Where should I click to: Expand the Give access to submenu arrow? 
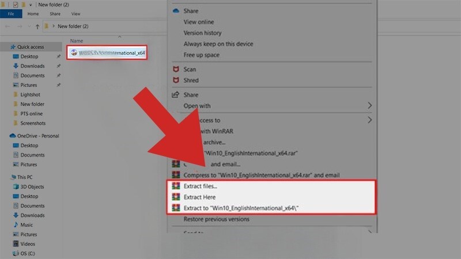369,120
